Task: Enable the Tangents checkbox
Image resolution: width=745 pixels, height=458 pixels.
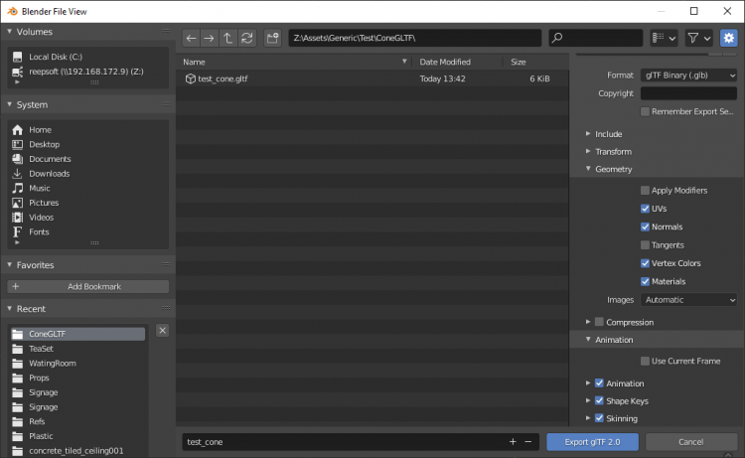Action: coord(646,244)
